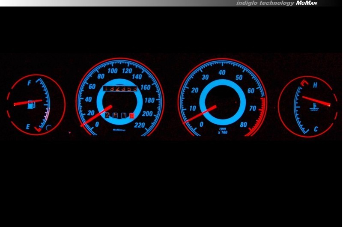The height and width of the screenshot is (227, 343).
Task: Click the E label on fuel gauge
Action: pyautogui.click(x=28, y=126)
